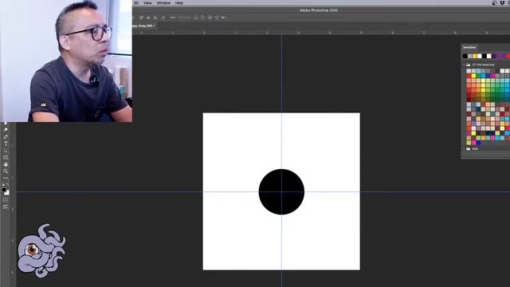Pick the yellow recent swatch
Viewport: 510px width, 287px height.
[x=475, y=57]
